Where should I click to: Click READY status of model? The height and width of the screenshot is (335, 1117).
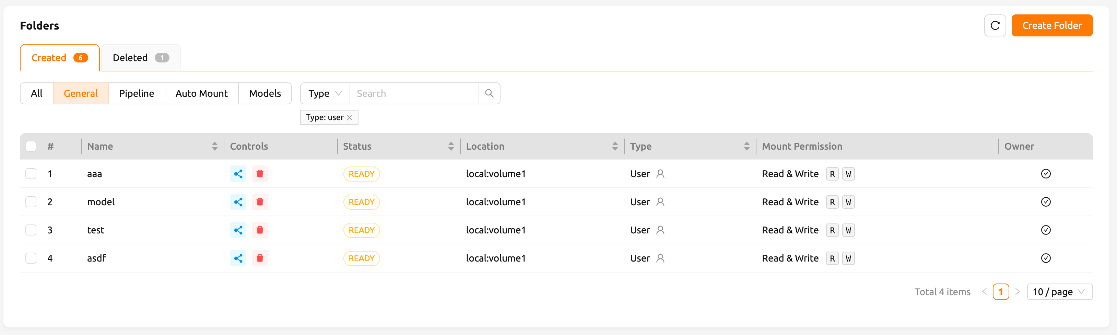(x=361, y=202)
